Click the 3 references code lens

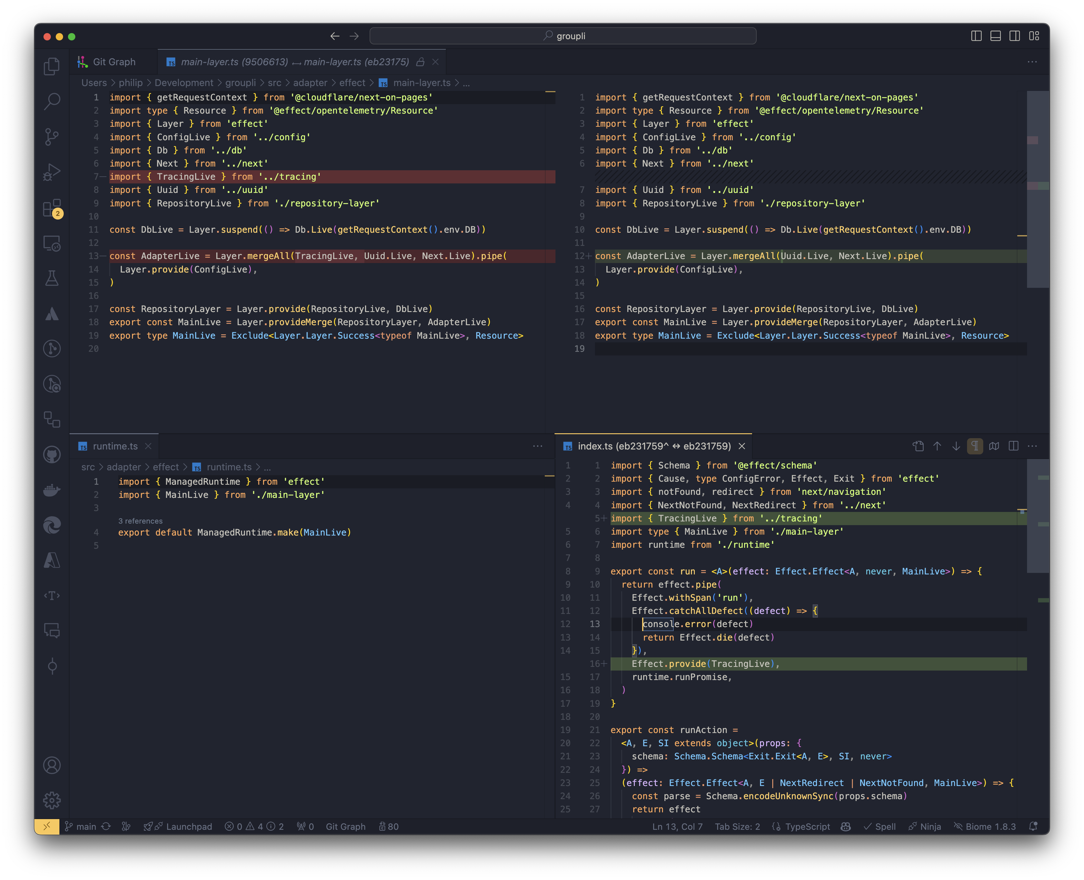(141, 521)
